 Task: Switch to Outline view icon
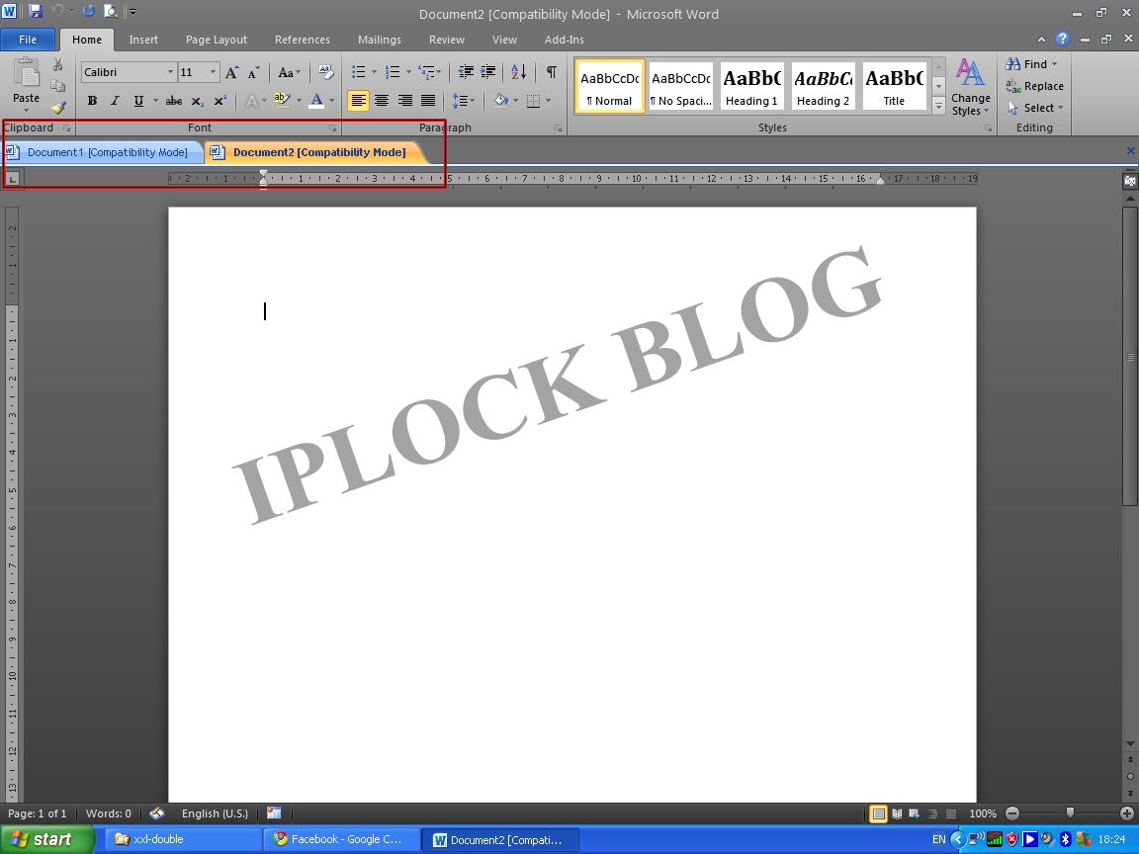click(x=932, y=813)
